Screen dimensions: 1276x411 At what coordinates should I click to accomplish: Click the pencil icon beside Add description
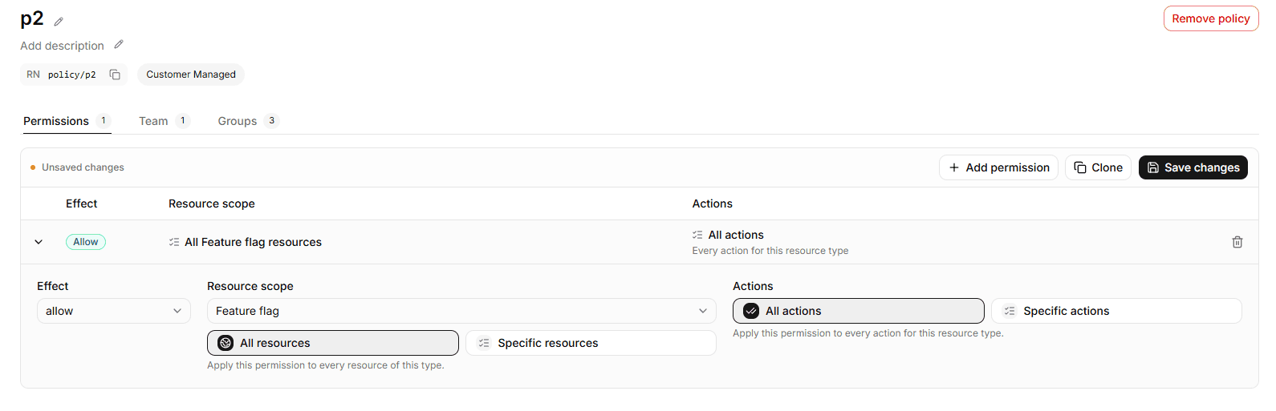[119, 45]
